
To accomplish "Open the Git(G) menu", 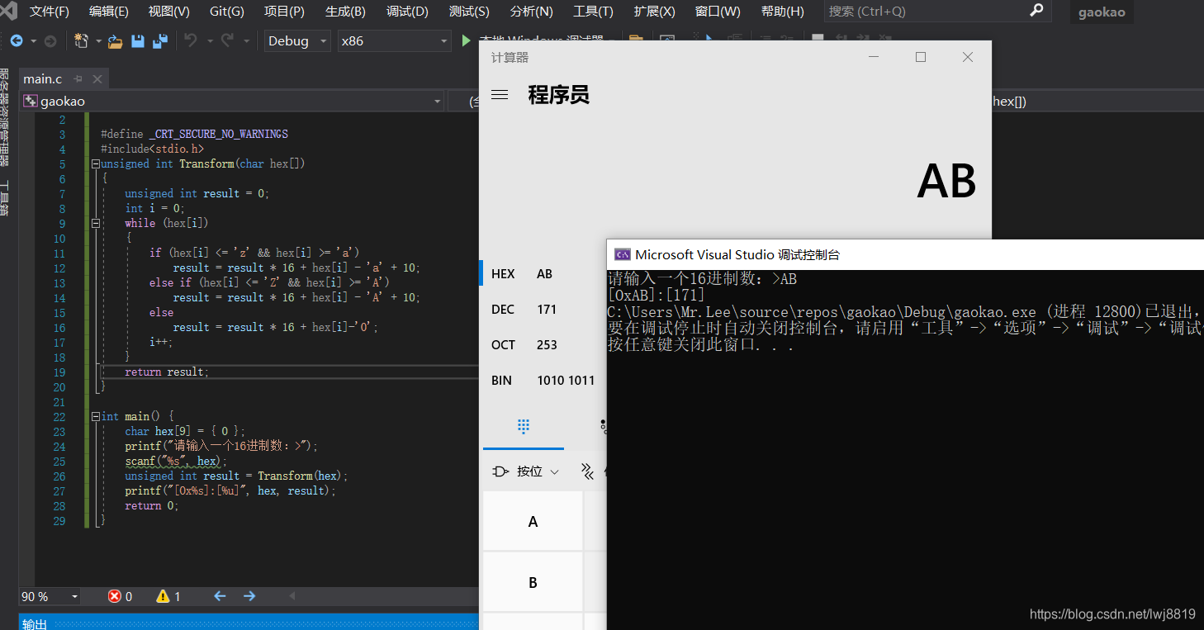I will (x=227, y=12).
